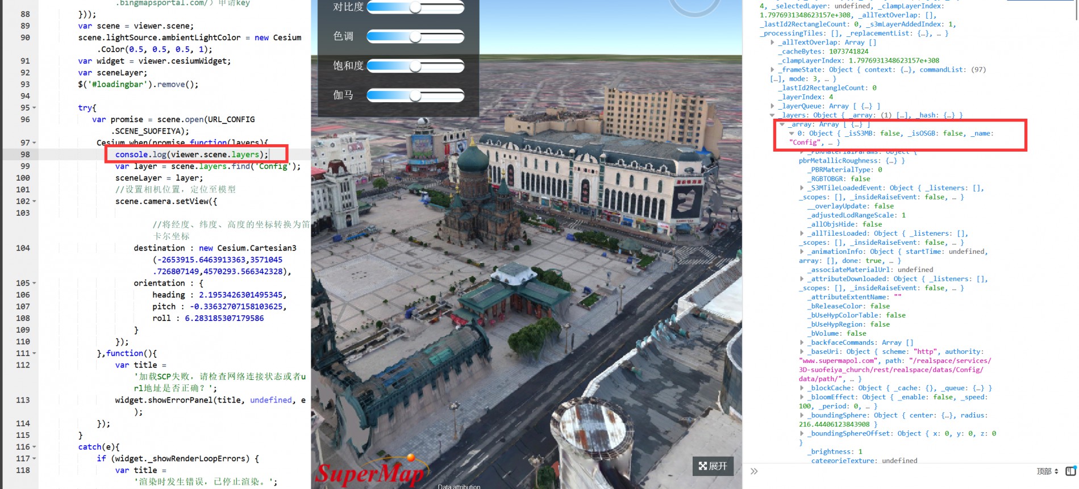
Task: Expand the _S3MTileLoadedEvent object
Action: [x=802, y=188]
